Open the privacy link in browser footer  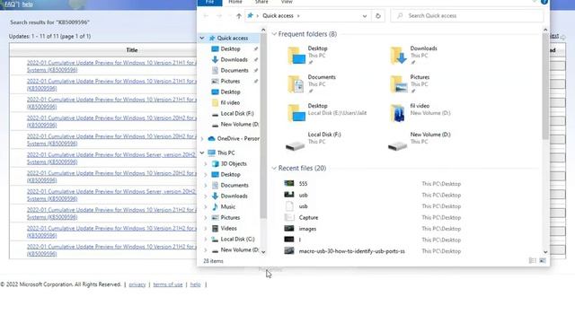pos(137,284)
